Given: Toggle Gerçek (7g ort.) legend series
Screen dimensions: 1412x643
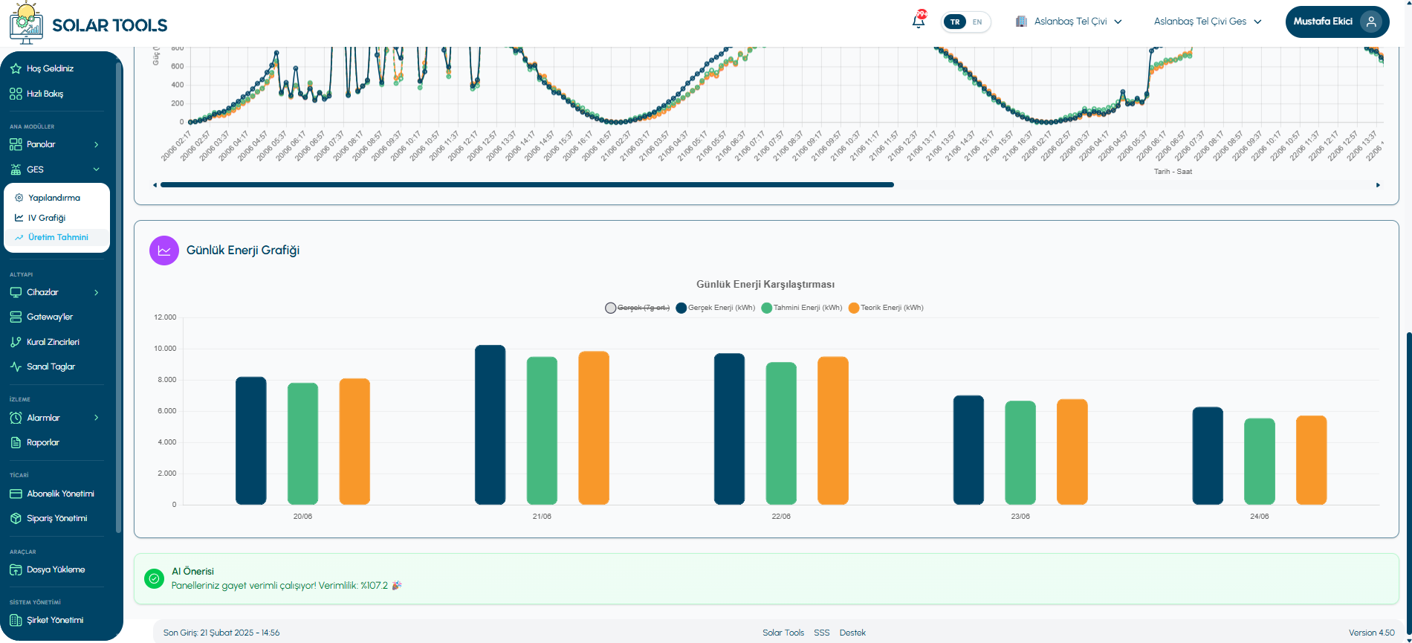Looking at the screenshot, I should click(638, 308).
